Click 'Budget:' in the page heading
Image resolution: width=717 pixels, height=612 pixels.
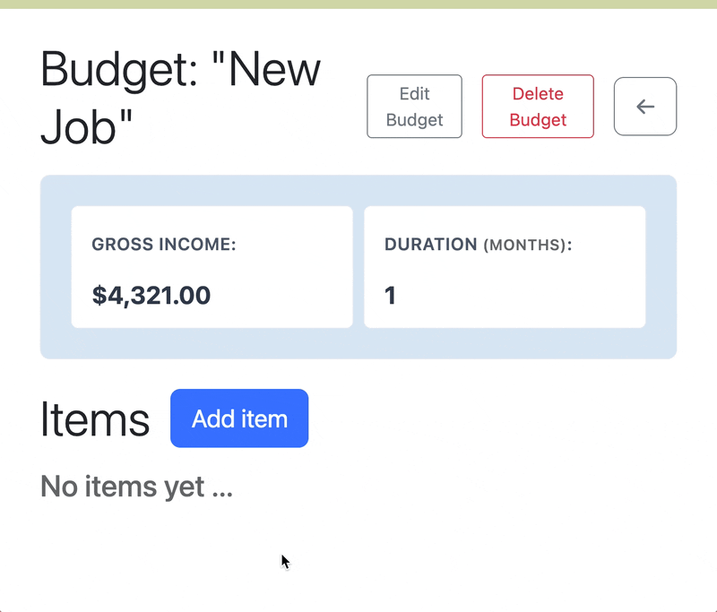coord(117,70)
